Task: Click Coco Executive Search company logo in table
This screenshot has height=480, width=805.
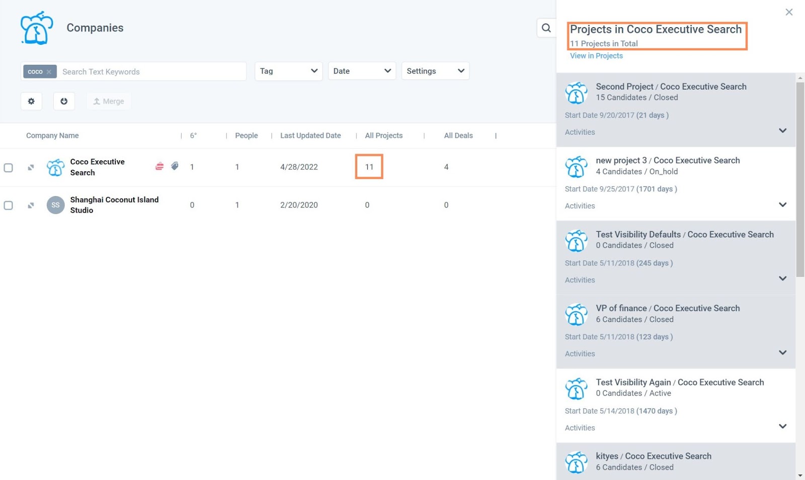Action: pyautogui.click(x=55, y=167)
